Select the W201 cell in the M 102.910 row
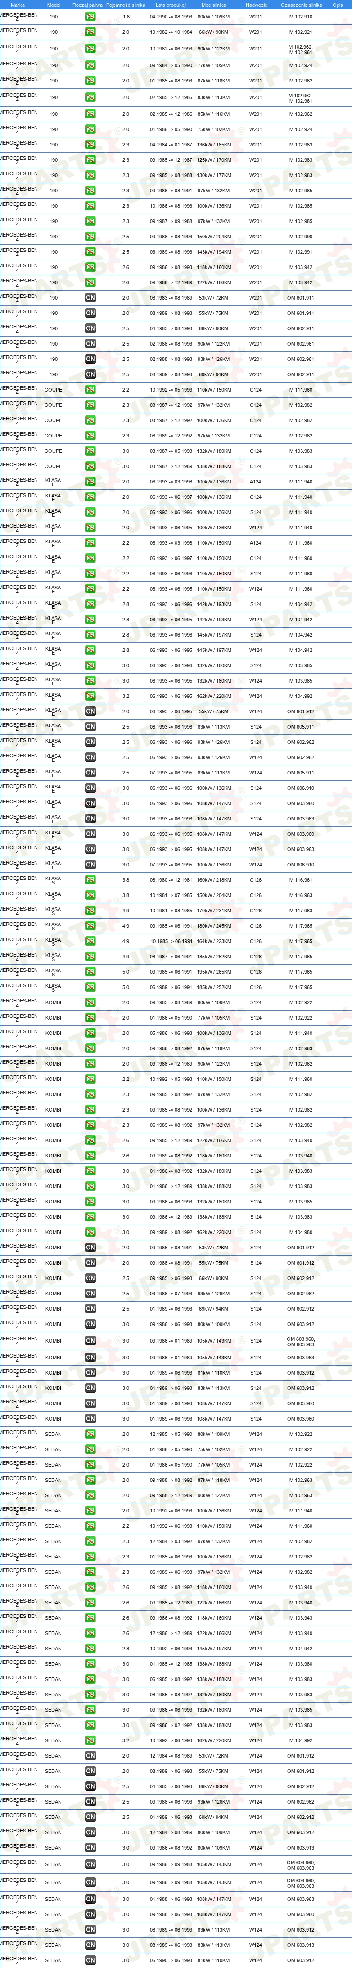Screen dimensions: 352x1968 point(256,17)
